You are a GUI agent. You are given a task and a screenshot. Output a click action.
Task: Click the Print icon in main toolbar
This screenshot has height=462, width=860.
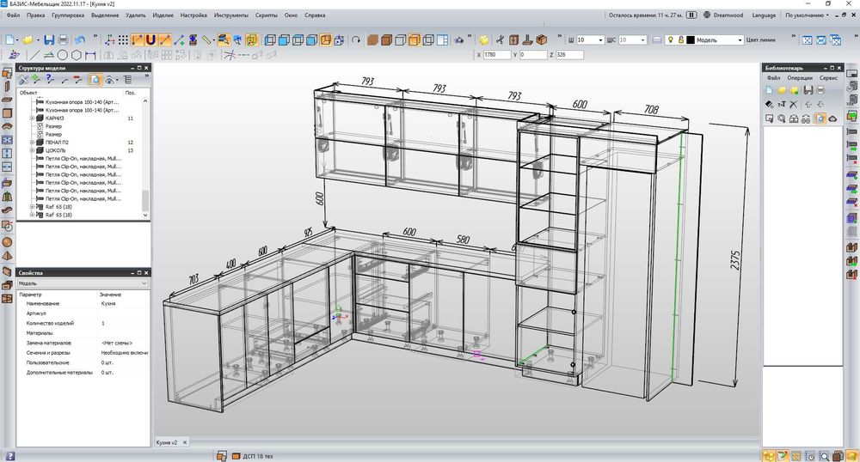click(x=63, y=40)
